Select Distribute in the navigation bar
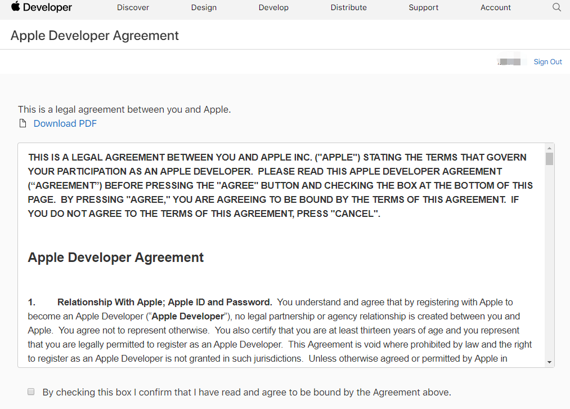Screen dimensions: 570x409 (348, 7)
